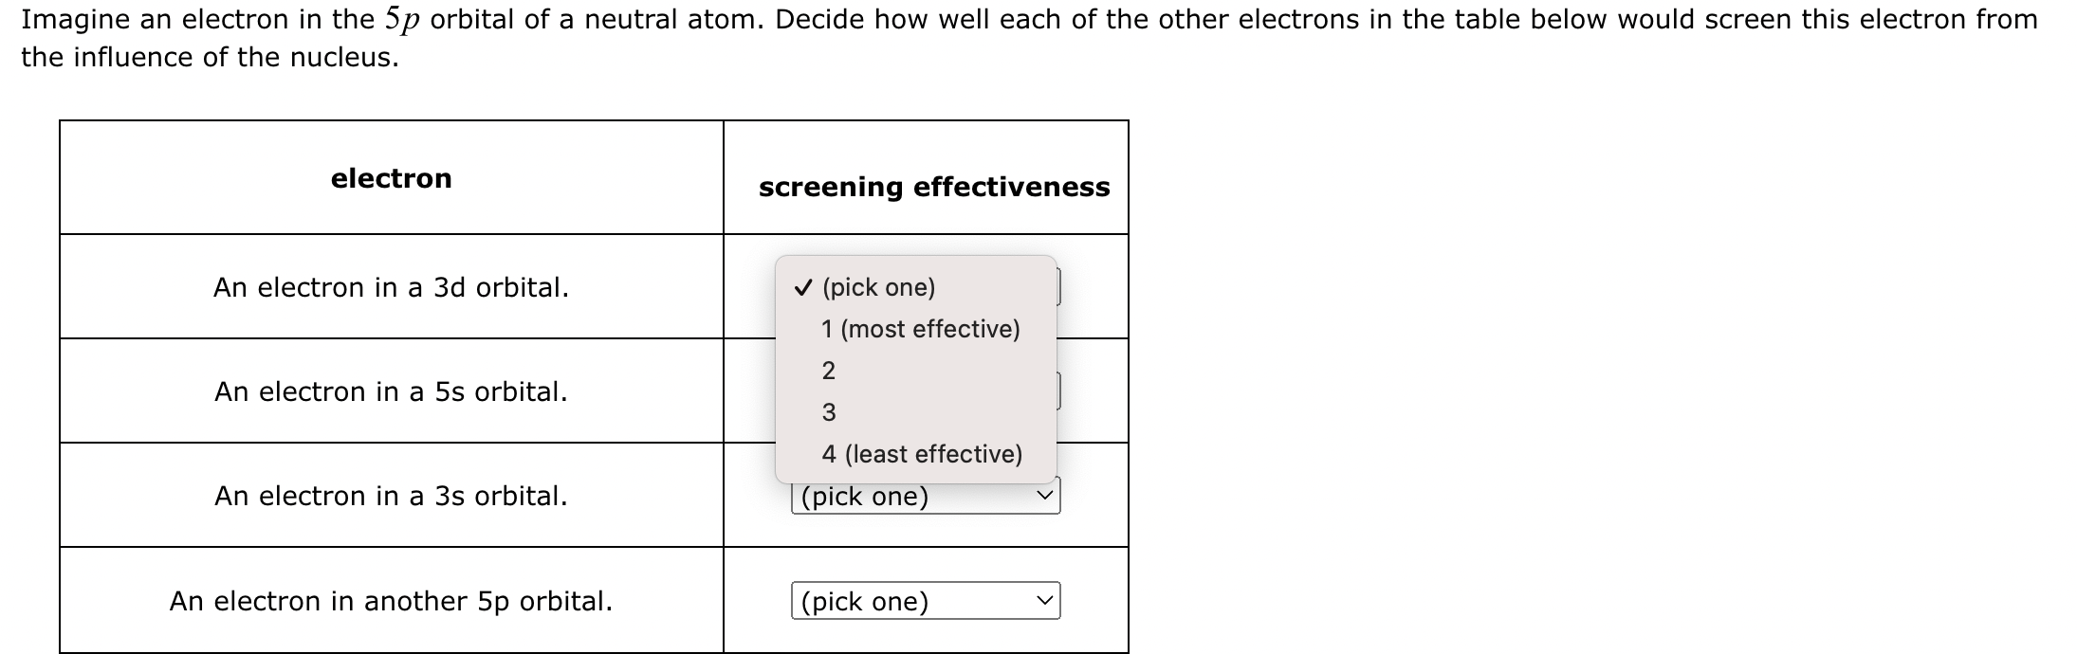Click the visible right edge of the 3d dropdown

pyautogui.click(x=1058, y=287)
